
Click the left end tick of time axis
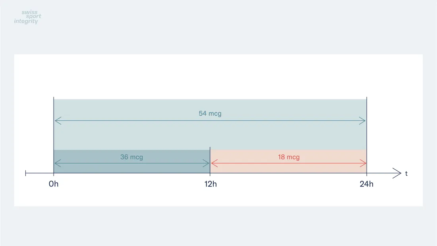pos(26,173)
